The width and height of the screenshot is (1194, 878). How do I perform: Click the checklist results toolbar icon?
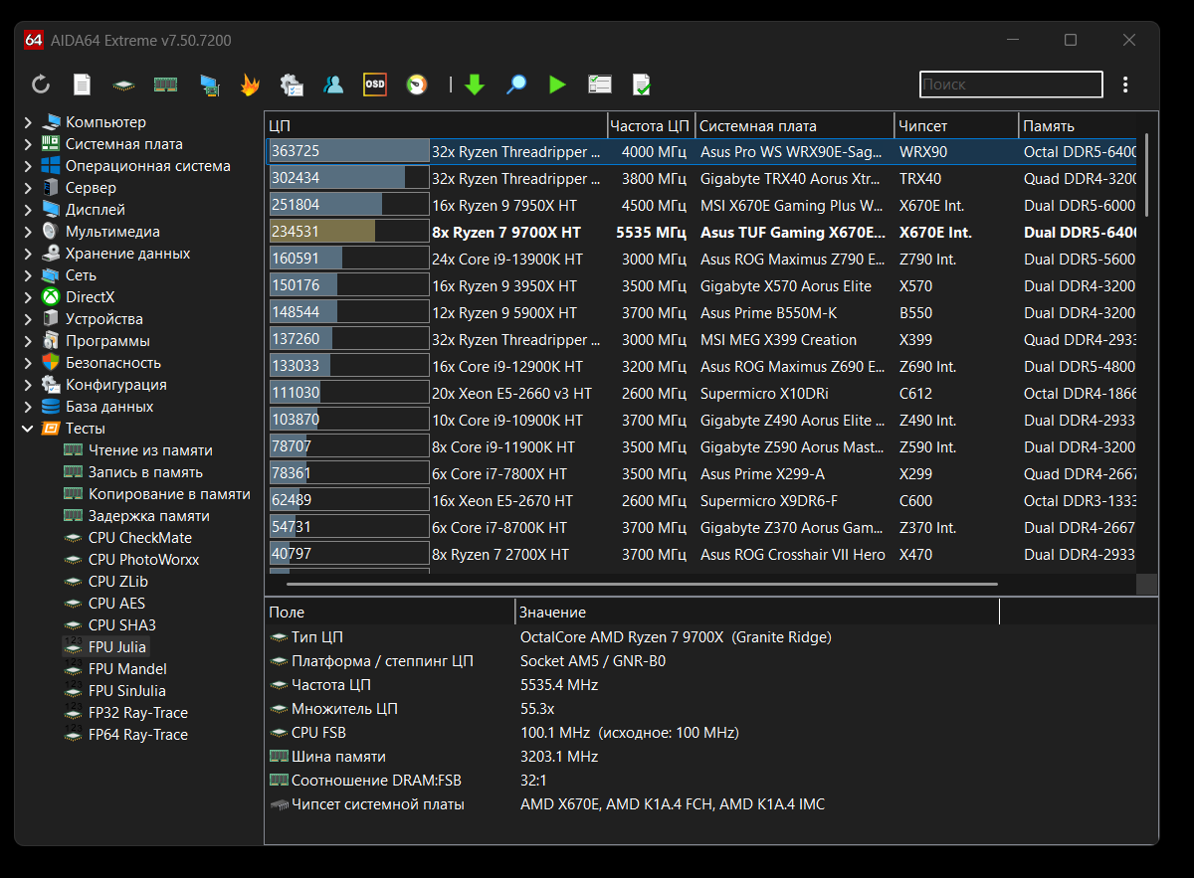click(599, 85)
